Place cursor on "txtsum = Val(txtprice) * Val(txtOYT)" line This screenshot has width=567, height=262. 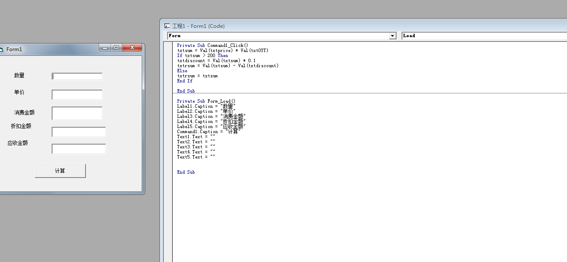[x=223, y=50]
